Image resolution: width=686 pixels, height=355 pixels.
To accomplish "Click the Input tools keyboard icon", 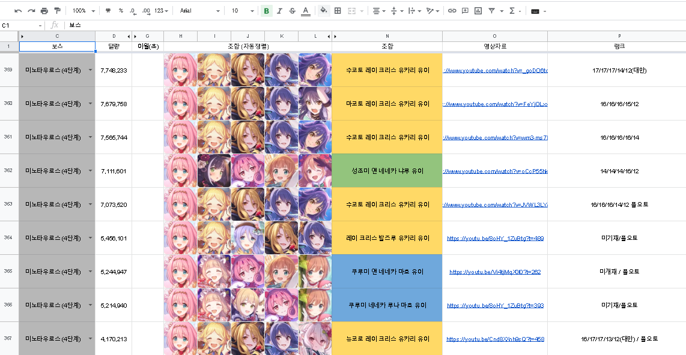I will click(535, 11).
